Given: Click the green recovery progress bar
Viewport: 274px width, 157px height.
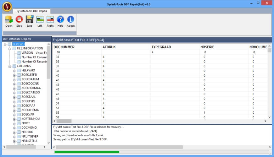Looking at the screenshot, I should point(87,152).
